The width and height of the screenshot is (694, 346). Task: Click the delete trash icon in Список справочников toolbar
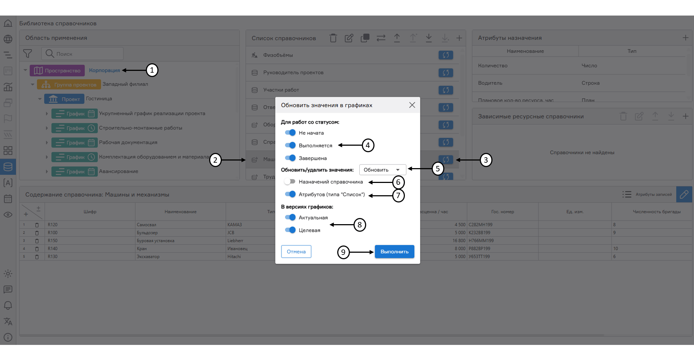pos(333,38)
